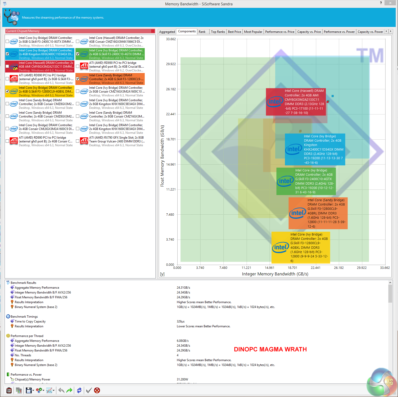
Task: Open the save icon dropdown arrow
Action: 33,390
